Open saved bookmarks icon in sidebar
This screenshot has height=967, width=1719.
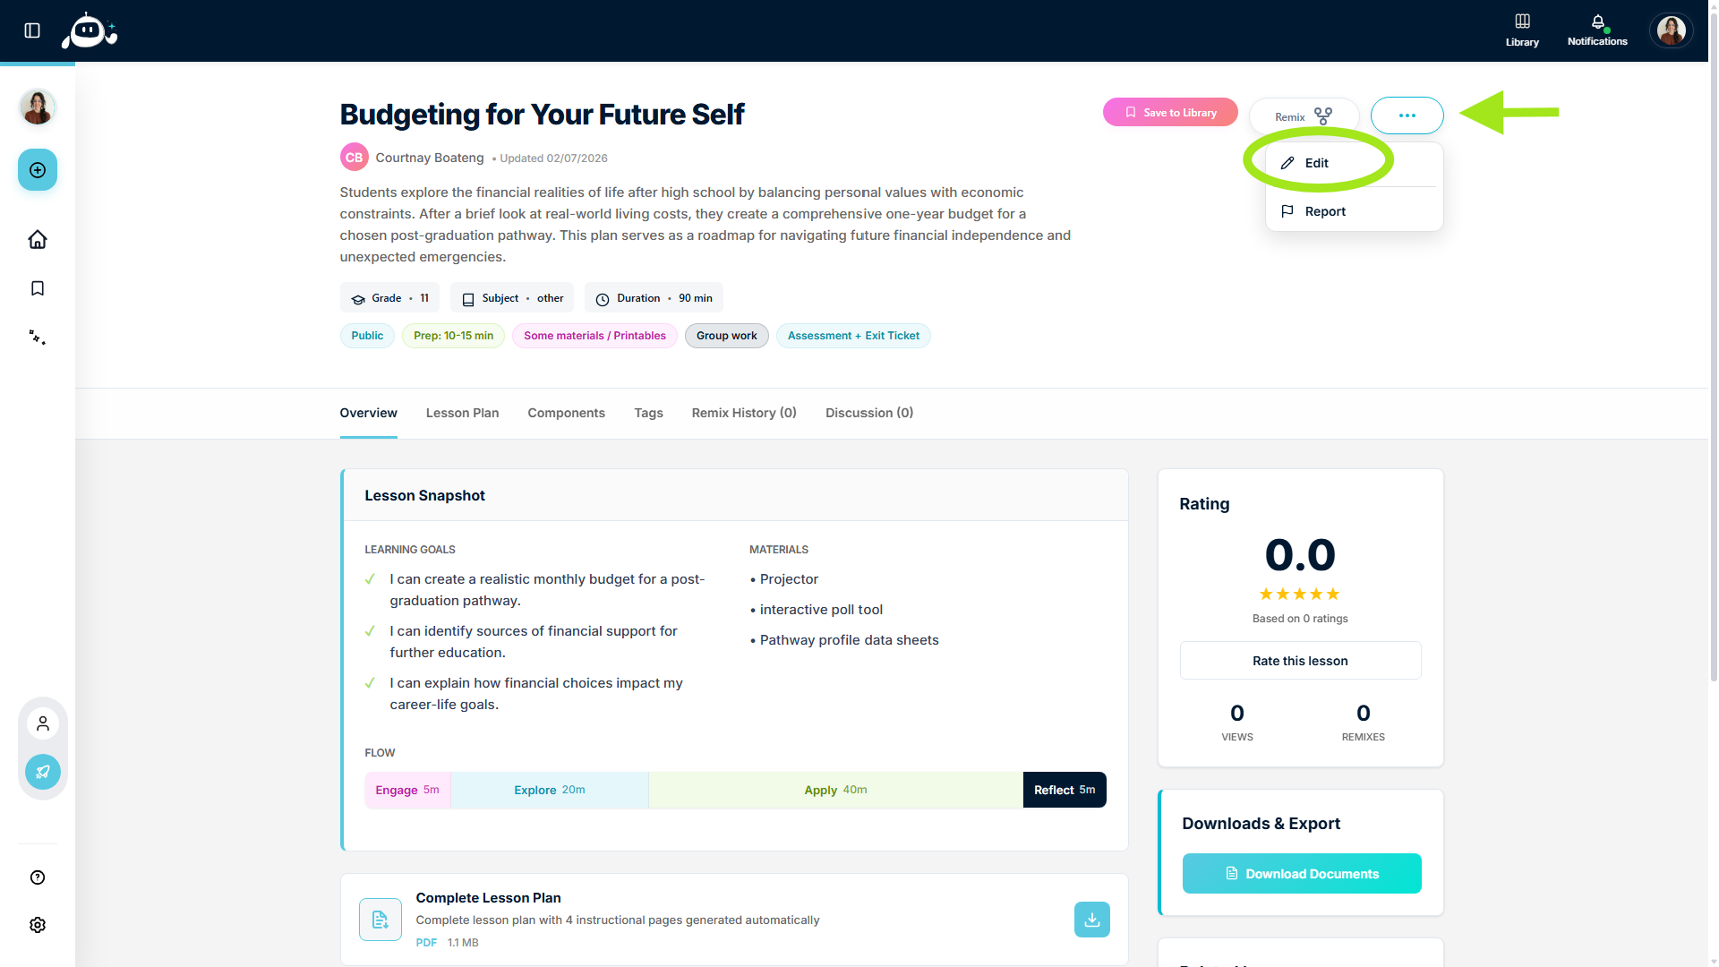click(38, 288)
